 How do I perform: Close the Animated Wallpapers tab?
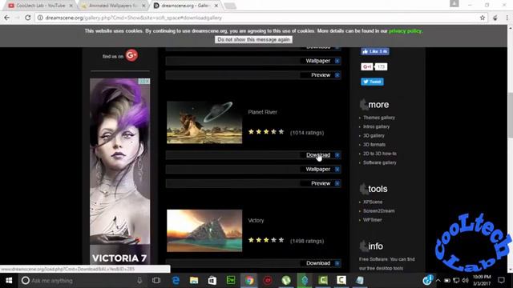coord(143,6)
